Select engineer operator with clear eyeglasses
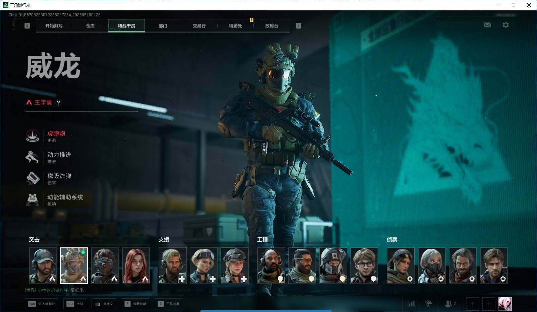The height and width of the screenshot is (312, 537). click(364, 266)
